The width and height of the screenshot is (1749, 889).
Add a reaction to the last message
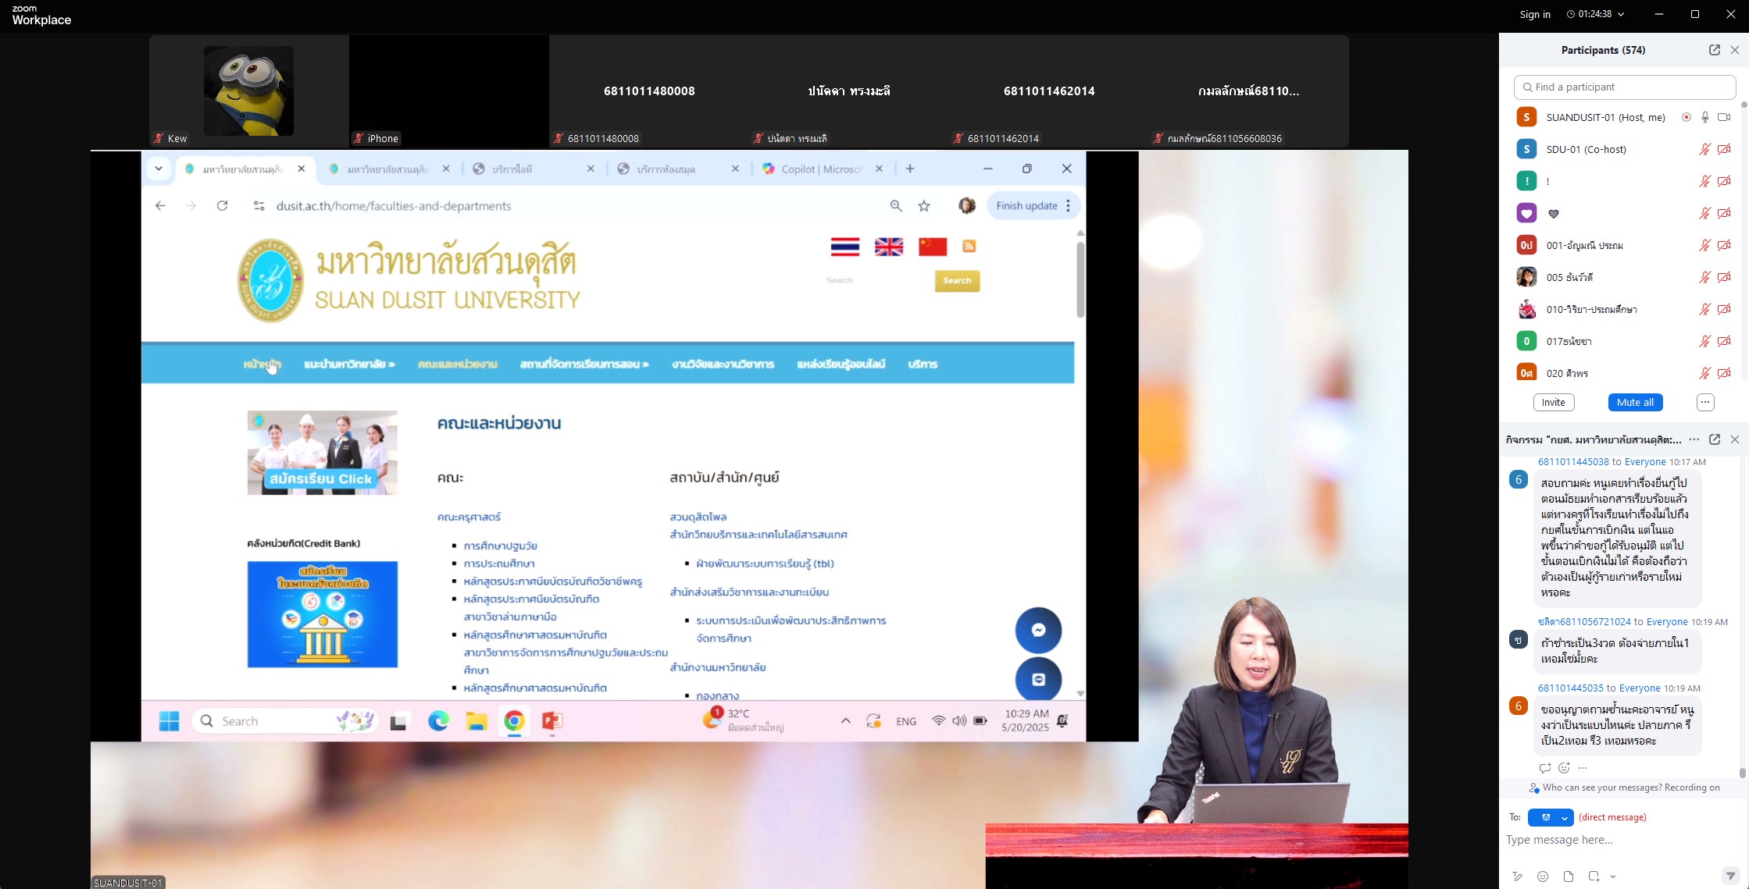[x=1564, y=768]
